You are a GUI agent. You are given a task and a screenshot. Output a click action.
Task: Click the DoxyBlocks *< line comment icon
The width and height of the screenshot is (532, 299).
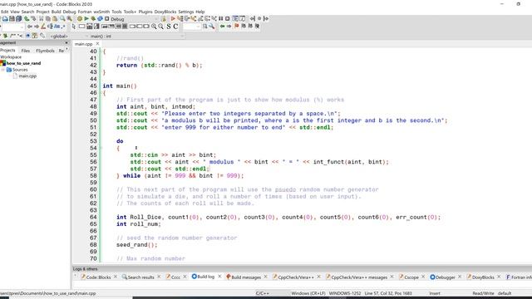pyautogui.click(x=20, y=36)
